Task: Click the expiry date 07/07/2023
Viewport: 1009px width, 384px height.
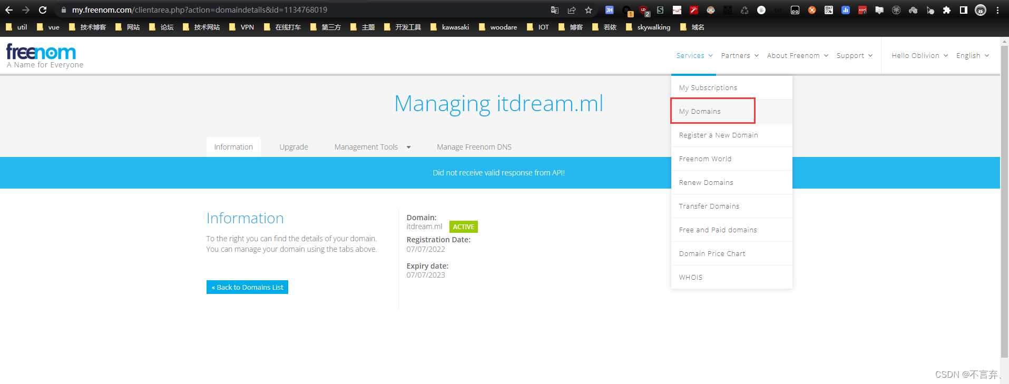Action: (x=426, y=275)
